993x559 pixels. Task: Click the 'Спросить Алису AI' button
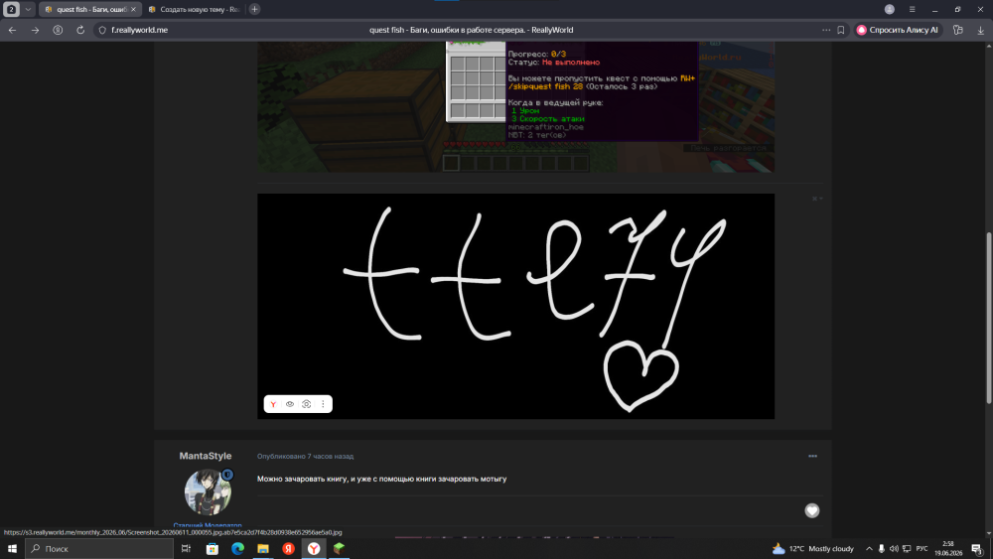[898, 30]
